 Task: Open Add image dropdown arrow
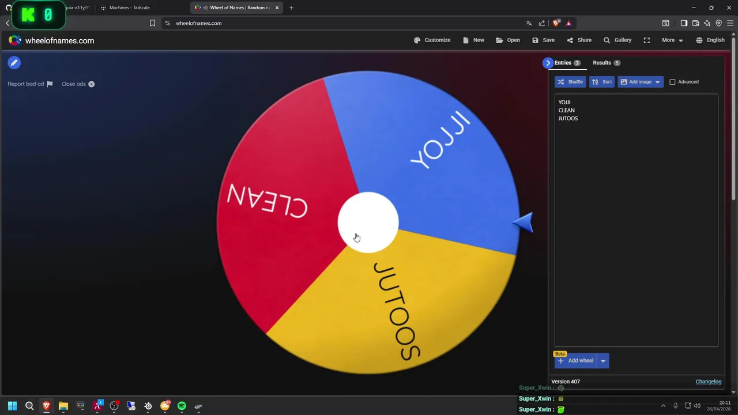(x=657, y=82)
